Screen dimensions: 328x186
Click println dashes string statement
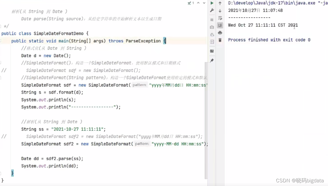71,107
